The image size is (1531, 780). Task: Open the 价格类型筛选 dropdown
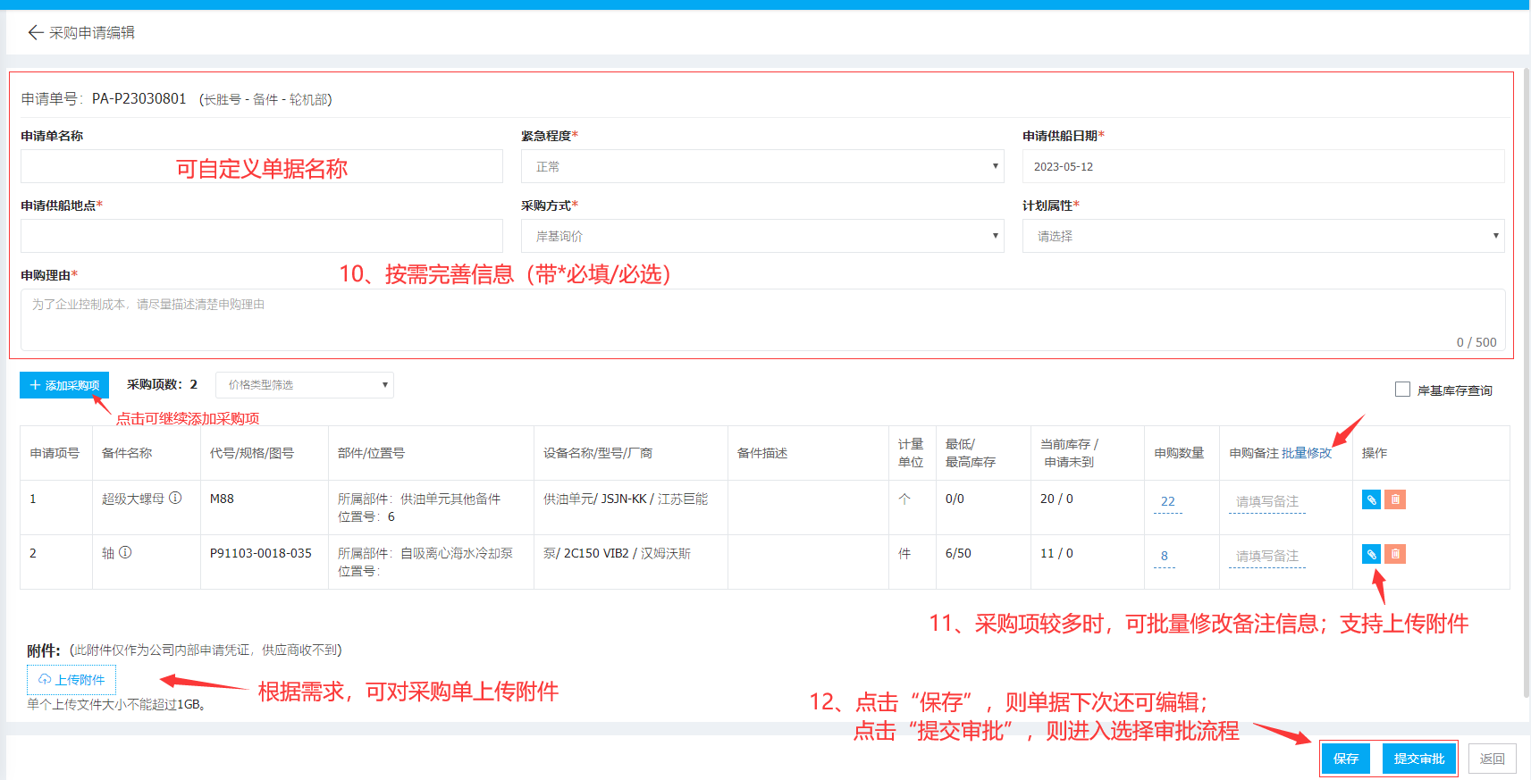(x=305, y=385)
